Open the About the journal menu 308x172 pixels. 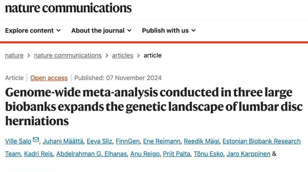point(101,31)
